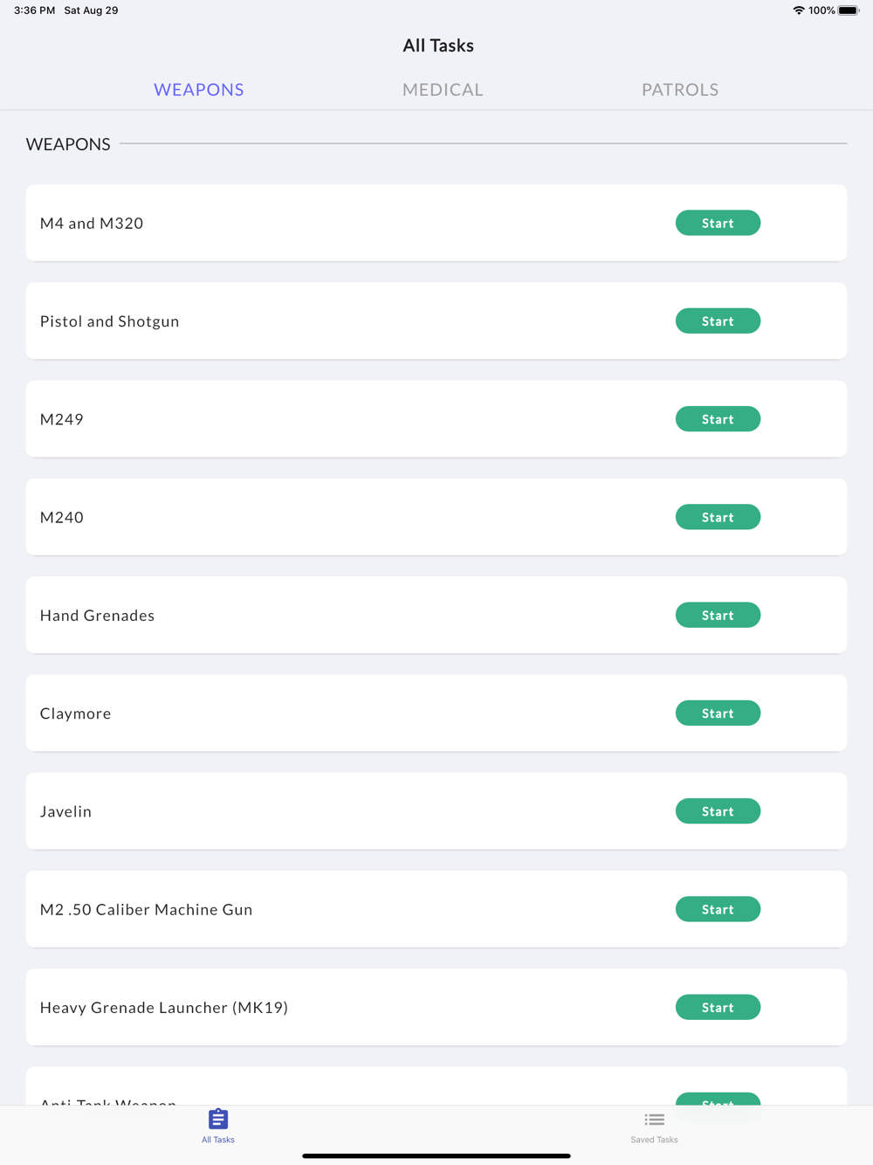The height and width of the screenshot is (1165, 873).
Task: Tap the battery status icon
Action: (x=848, y=10)
